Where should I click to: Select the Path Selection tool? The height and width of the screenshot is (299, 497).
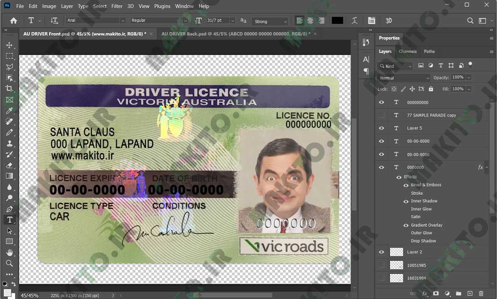coord(9,231)
